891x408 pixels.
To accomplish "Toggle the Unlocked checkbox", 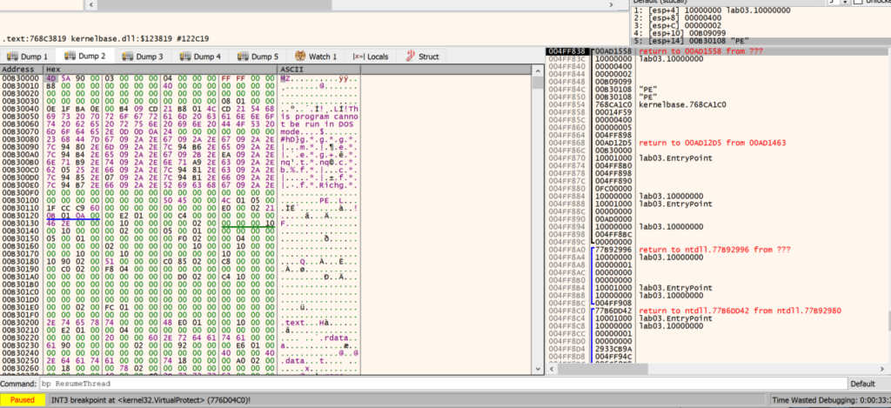I will pyautogui.click(x=858, y=3).
